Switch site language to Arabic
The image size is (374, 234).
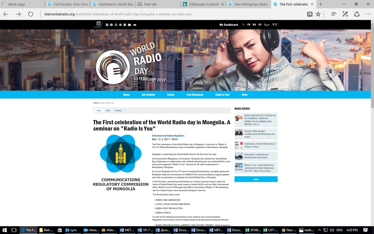(267, 25)
